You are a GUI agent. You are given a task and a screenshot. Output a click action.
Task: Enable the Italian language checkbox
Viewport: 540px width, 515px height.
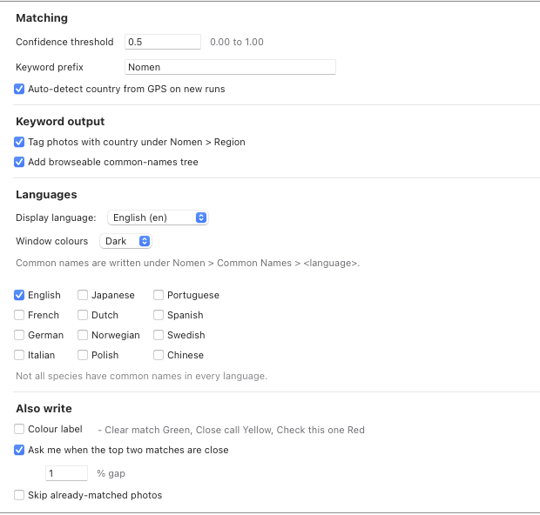pyautogui.click(x=19, y=355)
